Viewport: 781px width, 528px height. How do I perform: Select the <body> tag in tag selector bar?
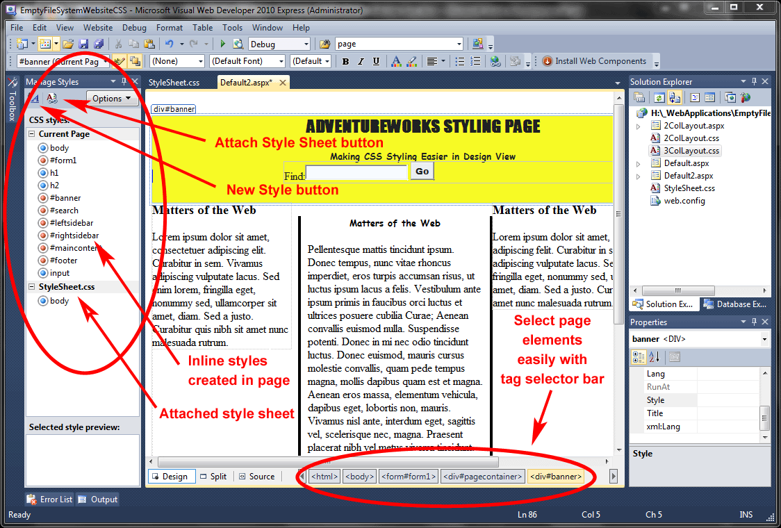coord(360,477)
